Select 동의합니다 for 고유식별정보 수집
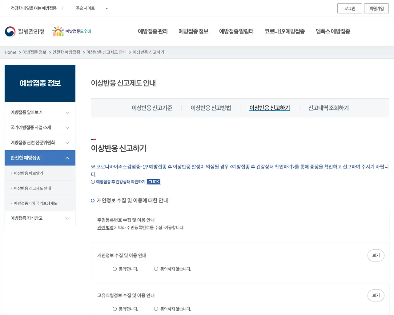Screen dimensions: 394x315 115,309
